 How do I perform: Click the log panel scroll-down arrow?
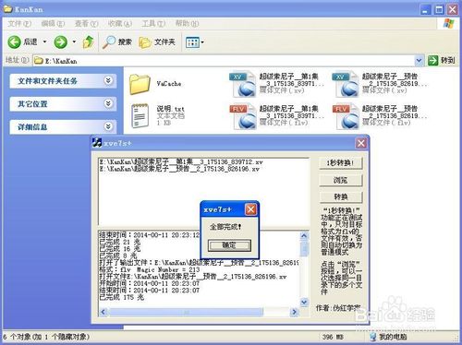[x=304, y=303]
